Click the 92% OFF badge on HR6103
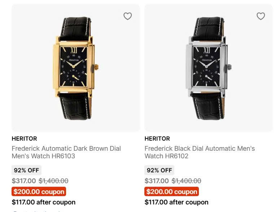 click(x=26, y=170)
